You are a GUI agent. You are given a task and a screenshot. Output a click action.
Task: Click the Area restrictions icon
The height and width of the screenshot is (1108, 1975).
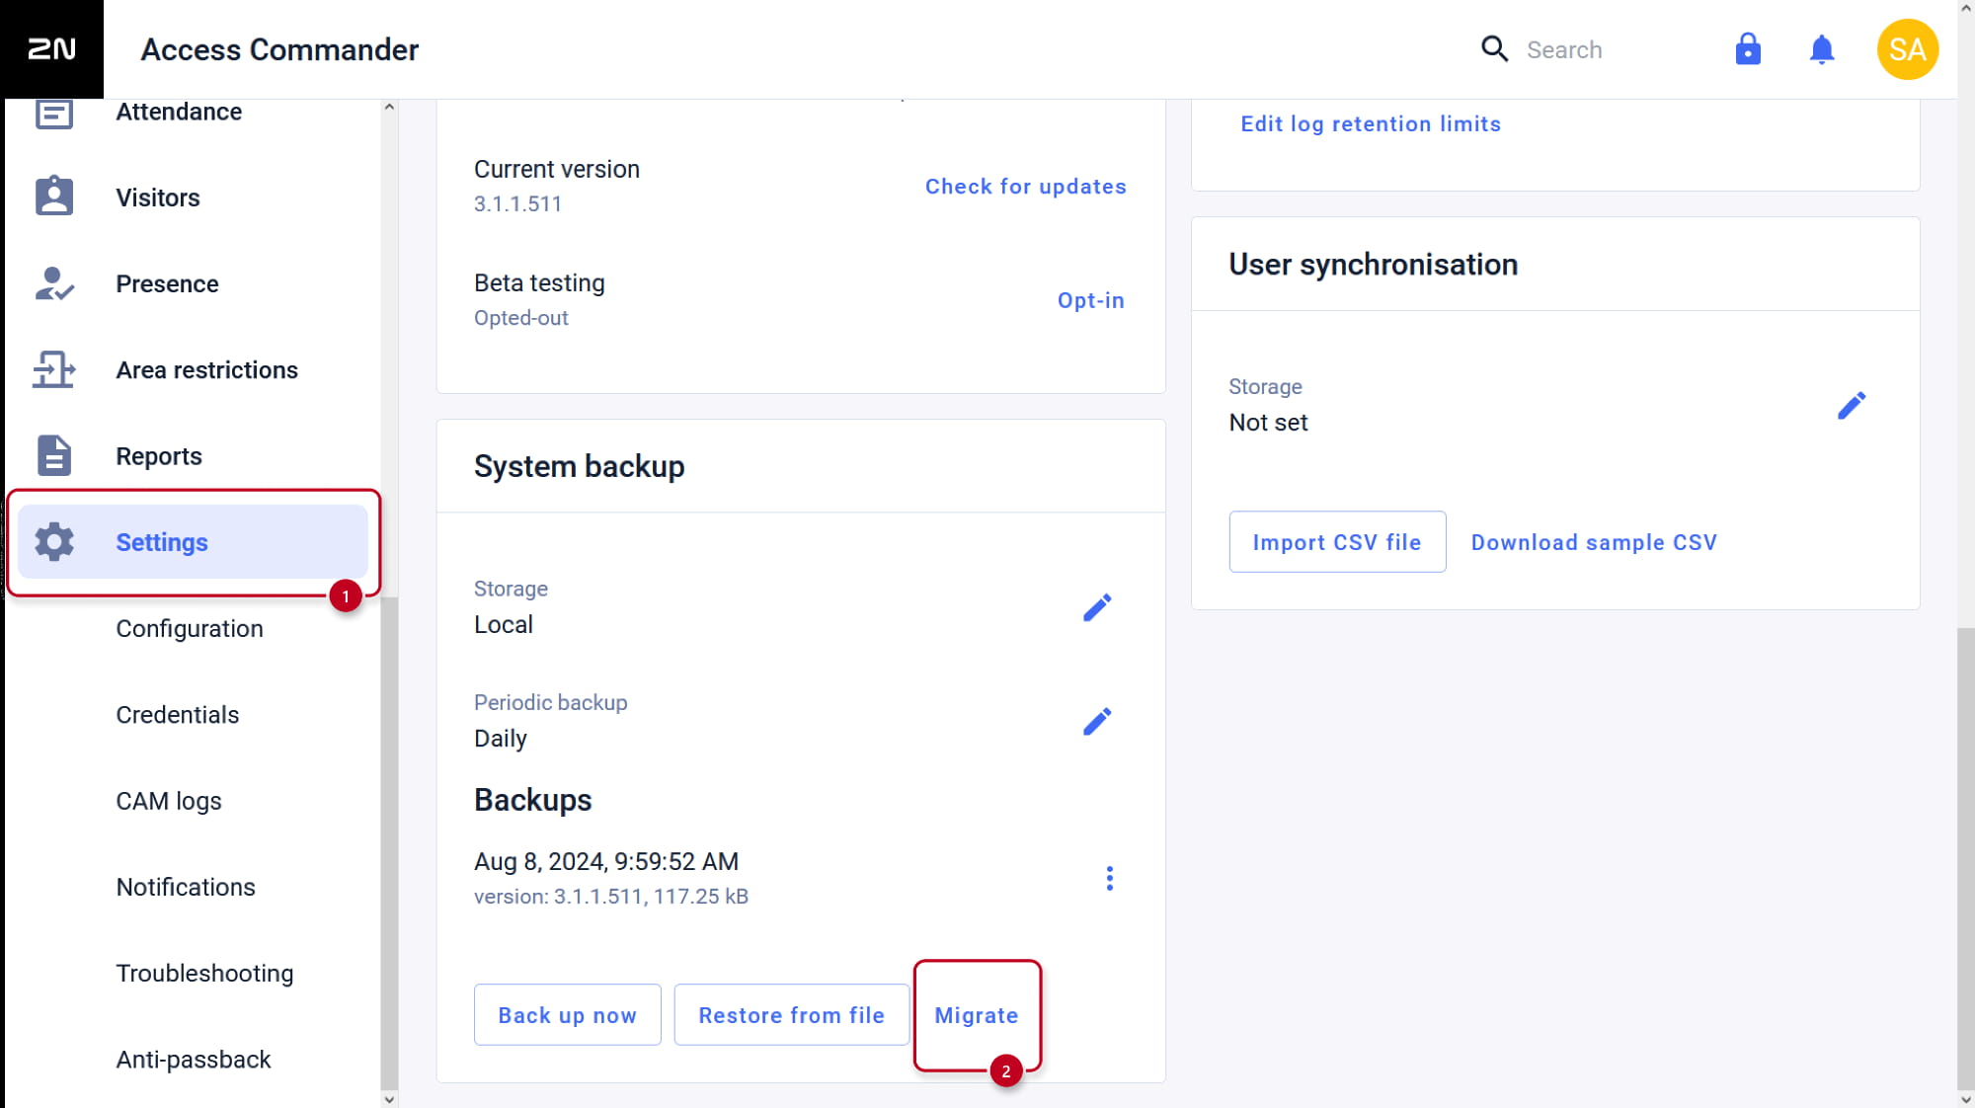tap(54, 369)
